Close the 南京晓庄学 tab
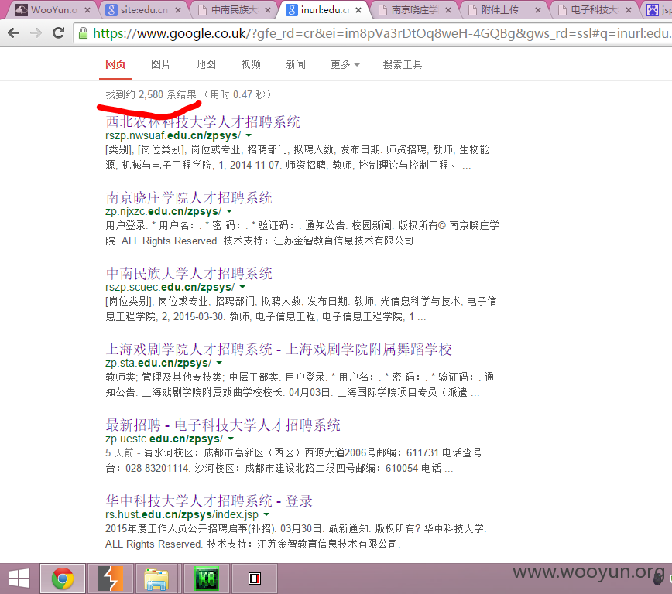The image size is (672, 594). 448,10
